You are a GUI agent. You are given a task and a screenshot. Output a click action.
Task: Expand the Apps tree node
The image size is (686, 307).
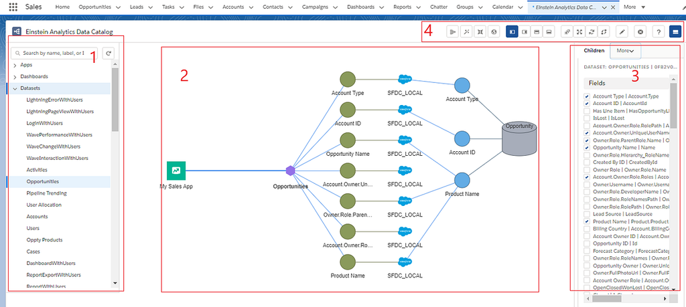(15, 65)
